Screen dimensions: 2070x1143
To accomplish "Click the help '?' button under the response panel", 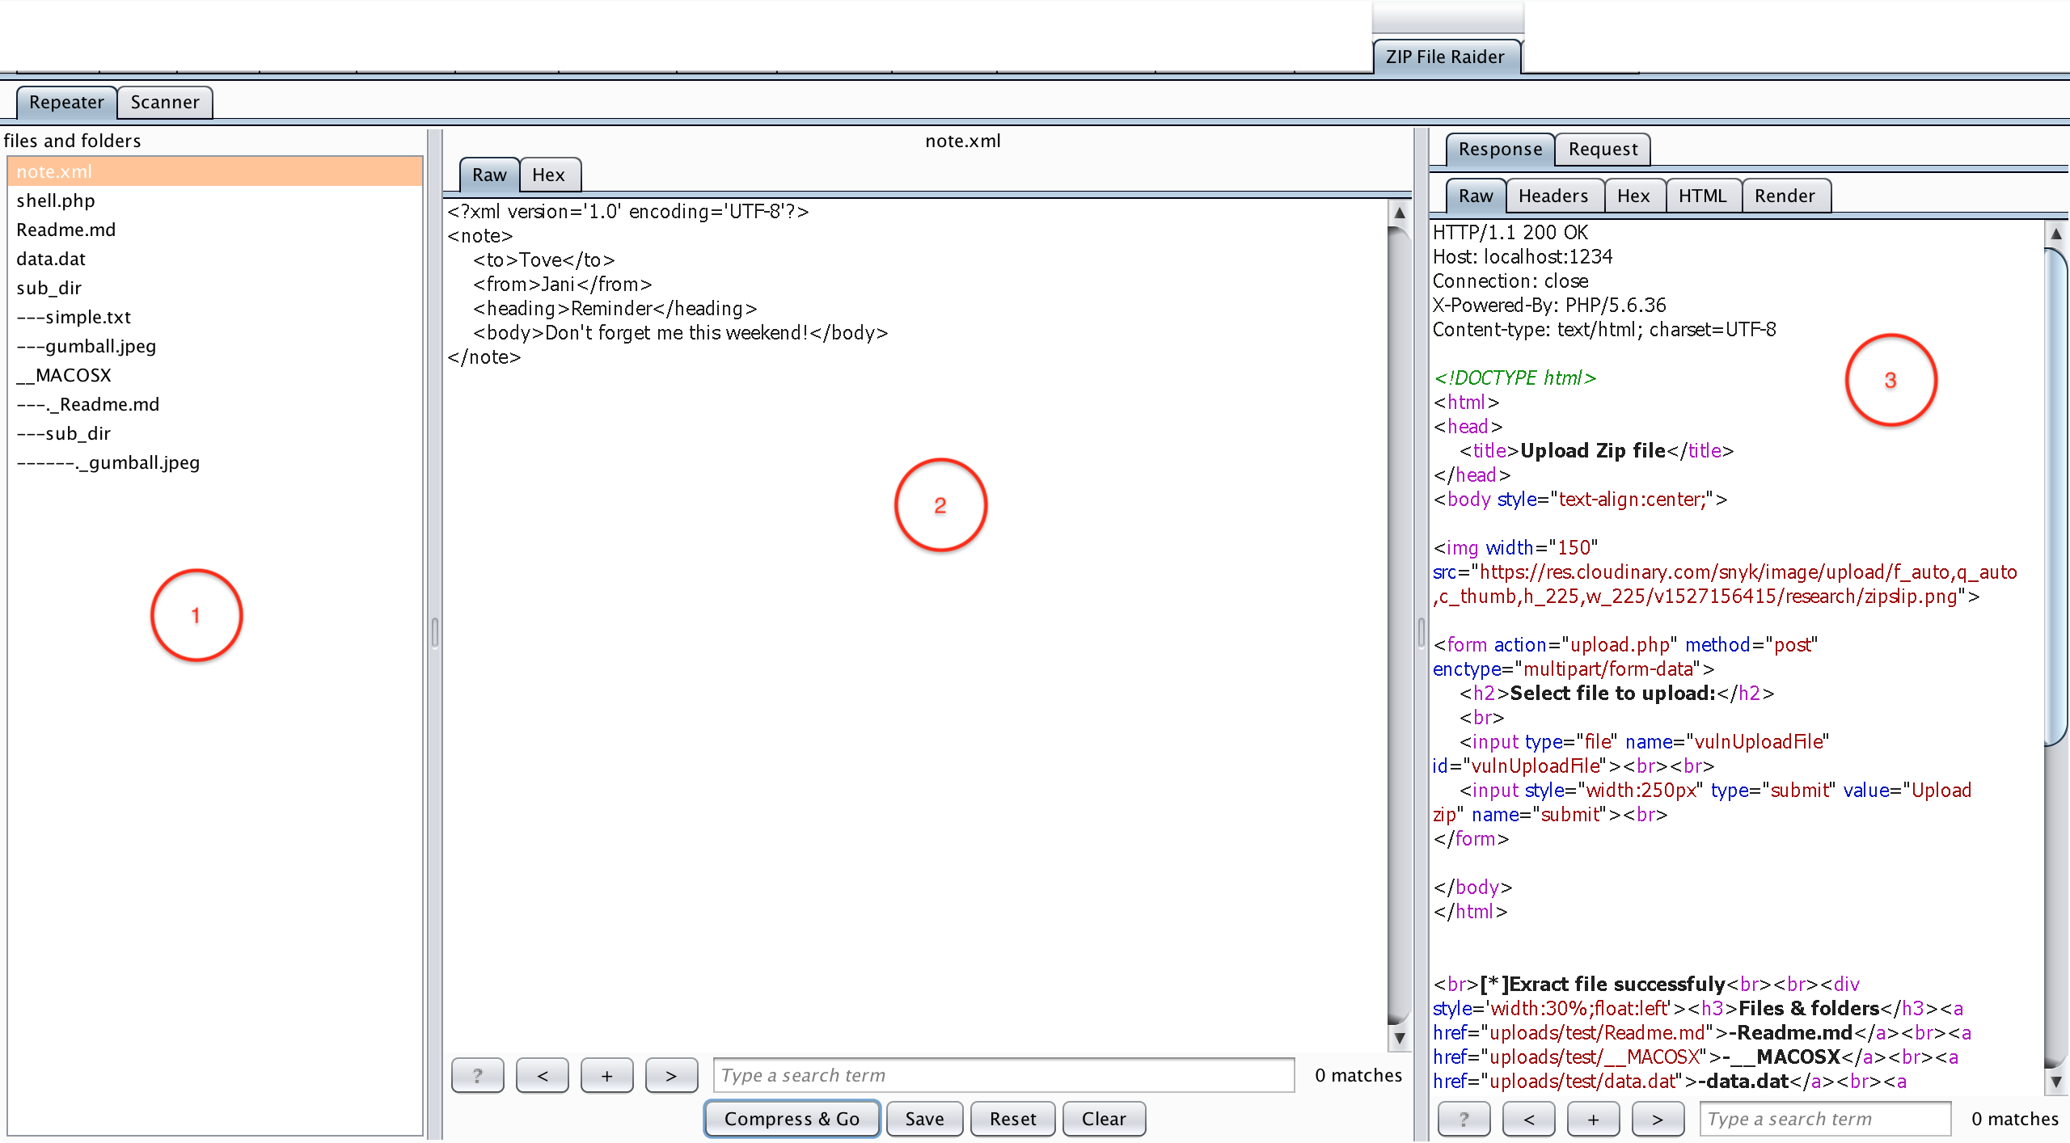I will click(x=1464, y=1119).
